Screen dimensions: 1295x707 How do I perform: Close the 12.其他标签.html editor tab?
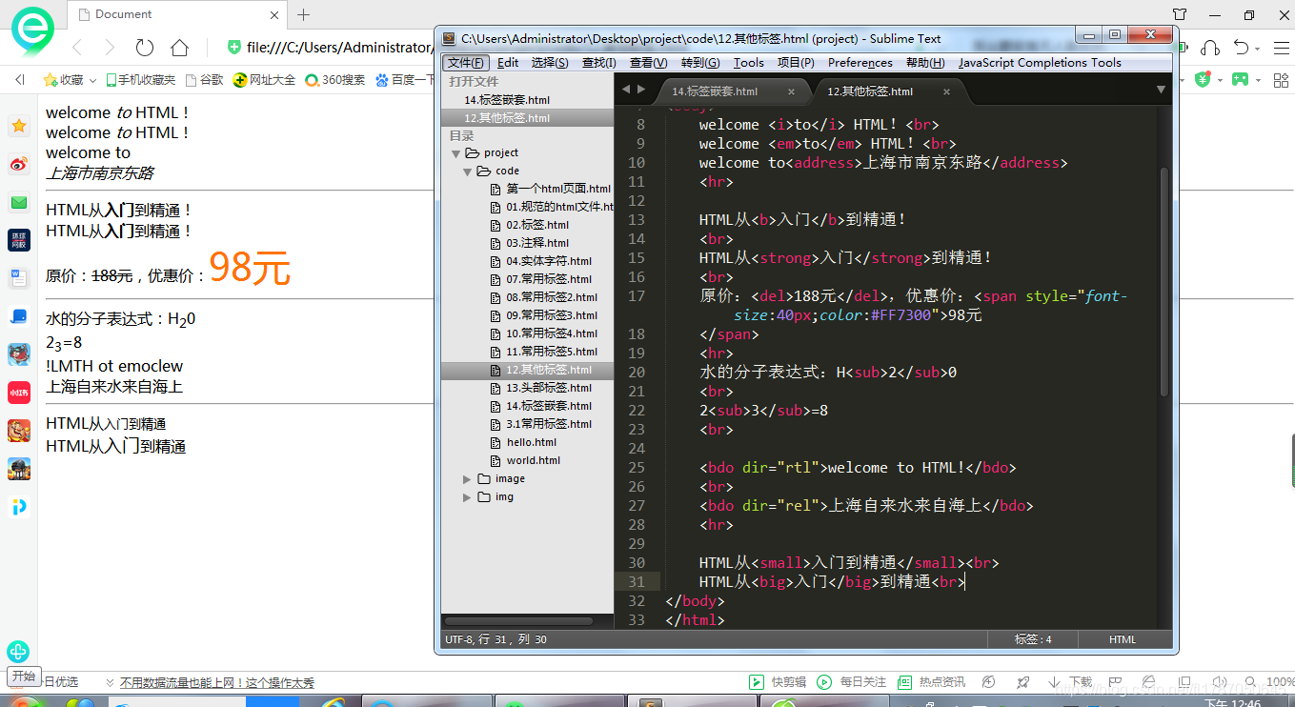(x=946, y=92)
